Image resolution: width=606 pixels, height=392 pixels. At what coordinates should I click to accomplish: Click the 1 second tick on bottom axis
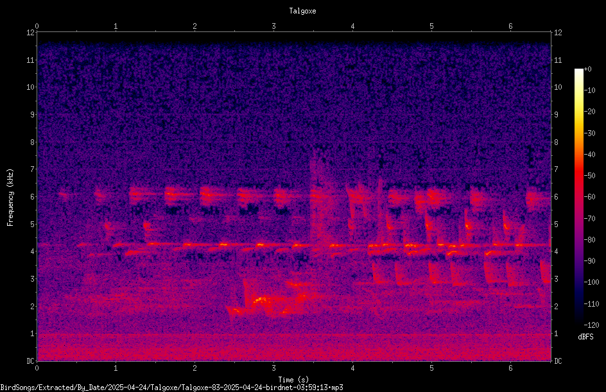point(116,368)
